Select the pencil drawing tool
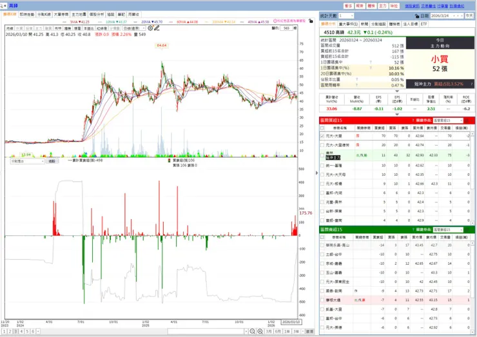The width and height of the screenshot is (477, 337). 157,28
